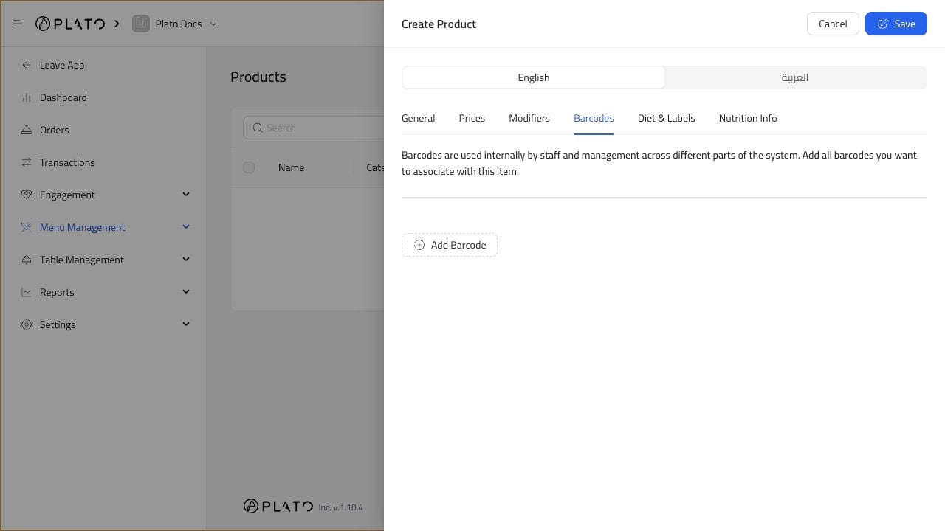
Task: Expand the Table Management chevron
Action: tap(186, 260)
